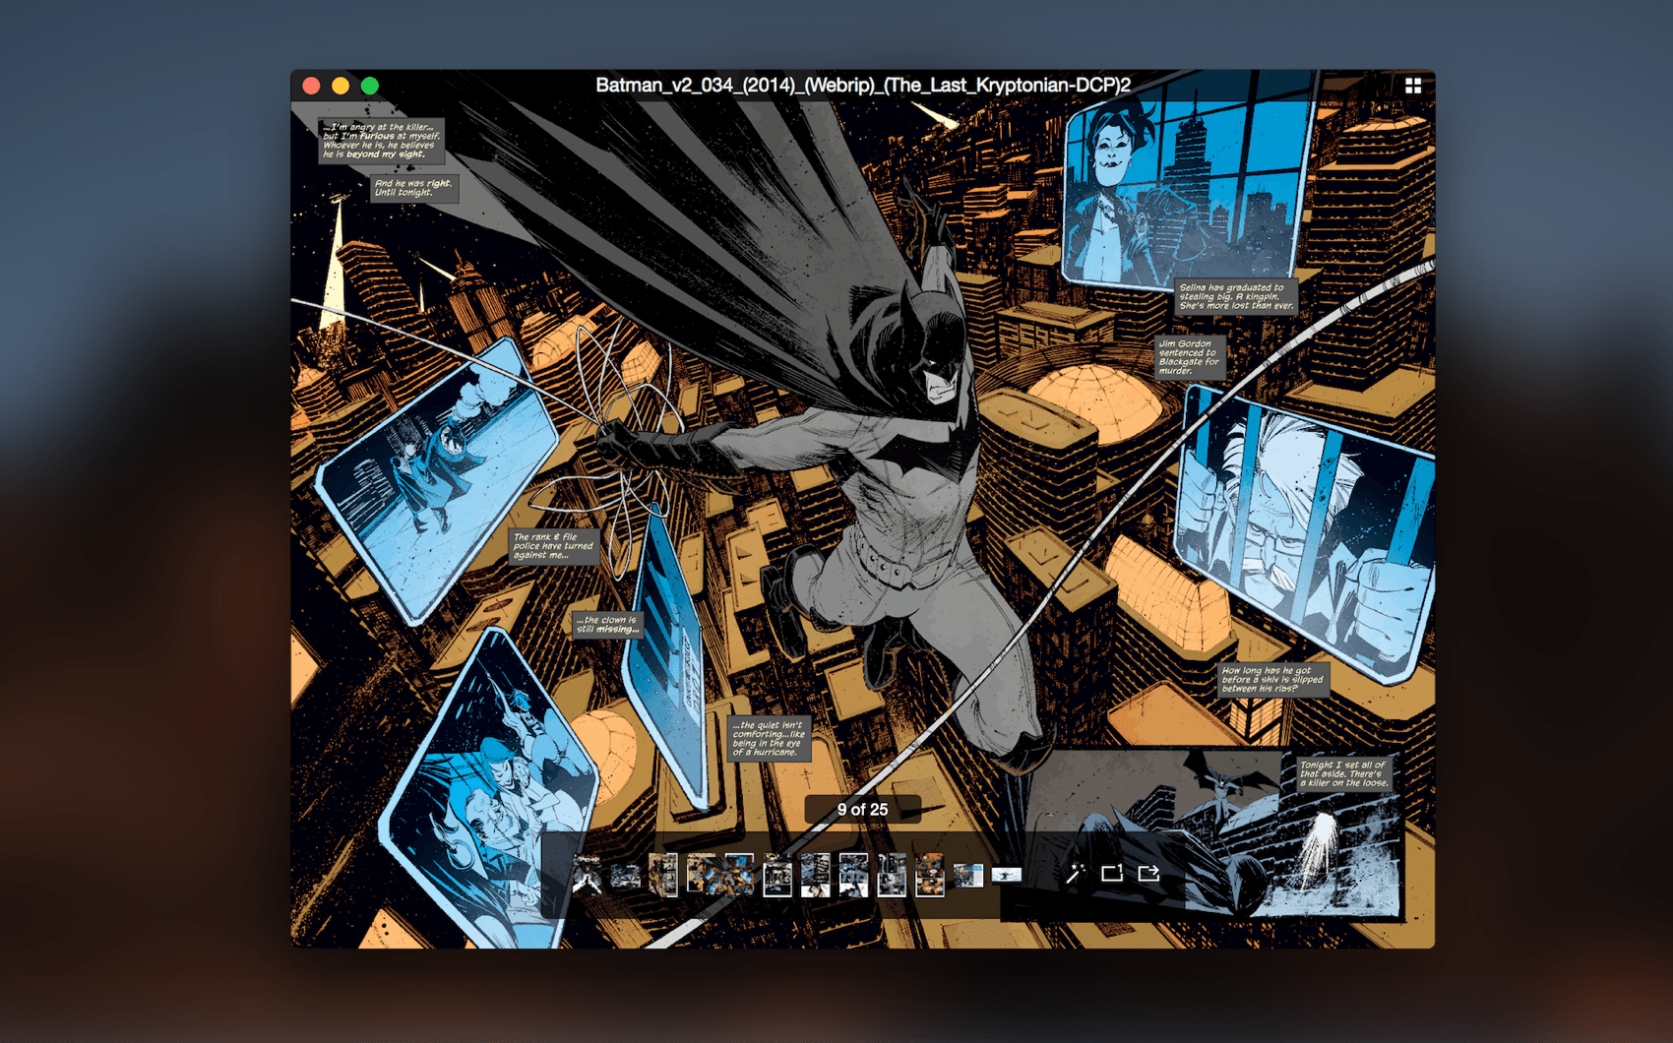The height and width of the screenshot is (1043, 1673).
Task: Click the magic wand enhance icon
Action: (1076, 873)
